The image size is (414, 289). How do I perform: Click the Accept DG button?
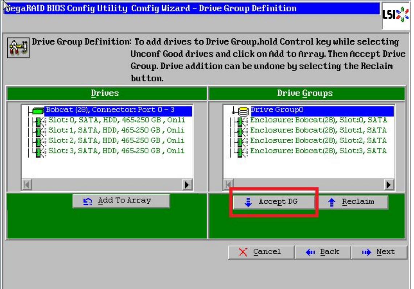pyautogui.click(x=274, y=202)
